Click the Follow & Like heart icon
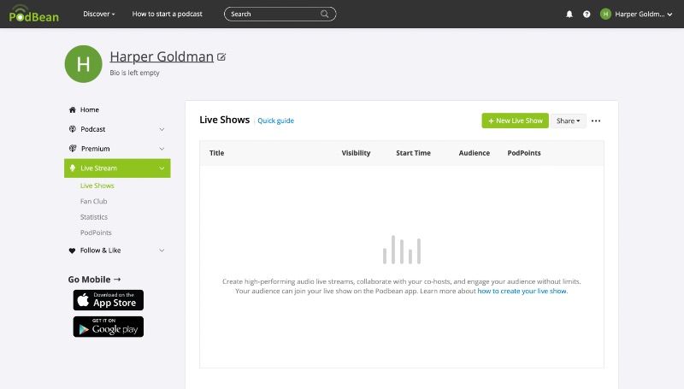The width and height of the screenshot is (684, 389). click(x=72, y=250)
